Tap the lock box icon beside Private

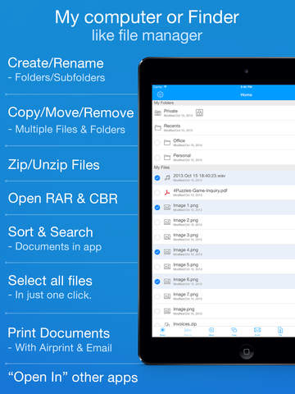click(199, 112)
